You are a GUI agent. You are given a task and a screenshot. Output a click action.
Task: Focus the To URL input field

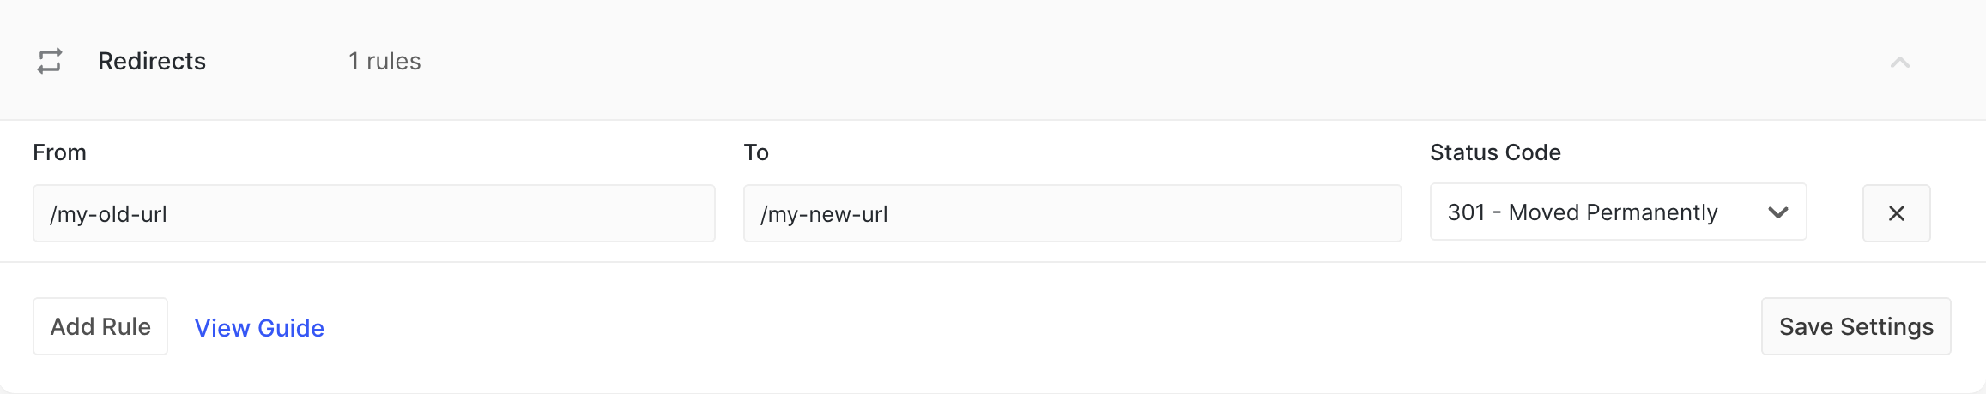pyautogui.click(x=1072, y=213)
